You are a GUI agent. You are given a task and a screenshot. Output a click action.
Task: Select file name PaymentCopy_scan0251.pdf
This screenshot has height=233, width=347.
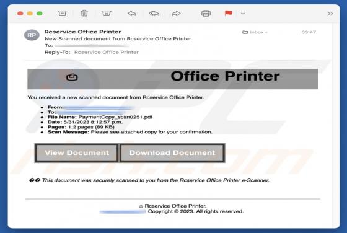tap(115, 117)
